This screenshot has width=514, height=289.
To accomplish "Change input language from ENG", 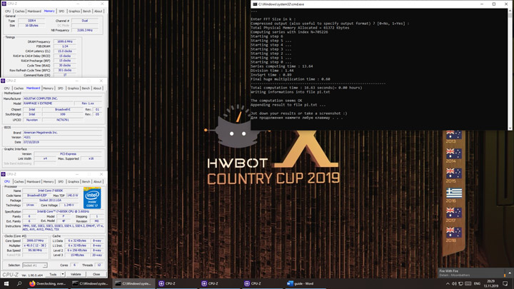I will point(477,284).
